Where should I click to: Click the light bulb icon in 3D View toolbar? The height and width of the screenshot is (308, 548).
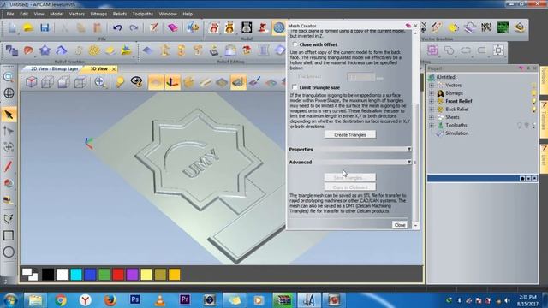(120, 82)
